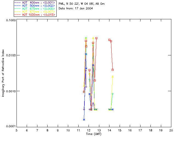Click the x-axis tick label '7'
176x141 pixels.
tap(37, 130)
